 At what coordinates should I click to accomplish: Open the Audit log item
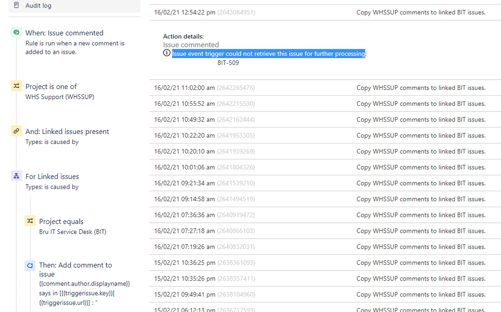click(74, 6)
